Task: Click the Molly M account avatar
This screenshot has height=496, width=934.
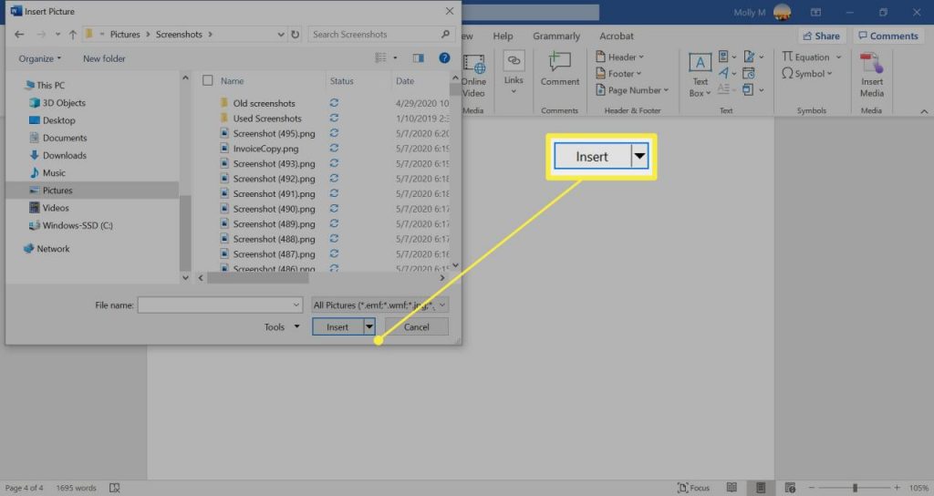Action: [782, 12]
